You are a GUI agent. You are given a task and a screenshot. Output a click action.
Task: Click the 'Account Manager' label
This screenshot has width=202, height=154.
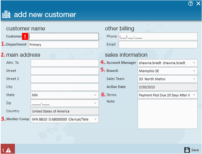click(x=121, y=63)
